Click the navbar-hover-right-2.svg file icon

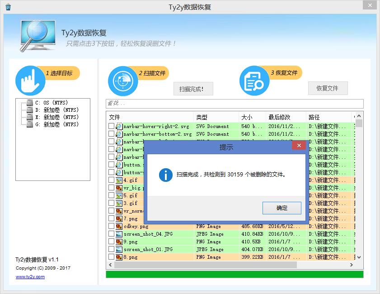(119, 126)
